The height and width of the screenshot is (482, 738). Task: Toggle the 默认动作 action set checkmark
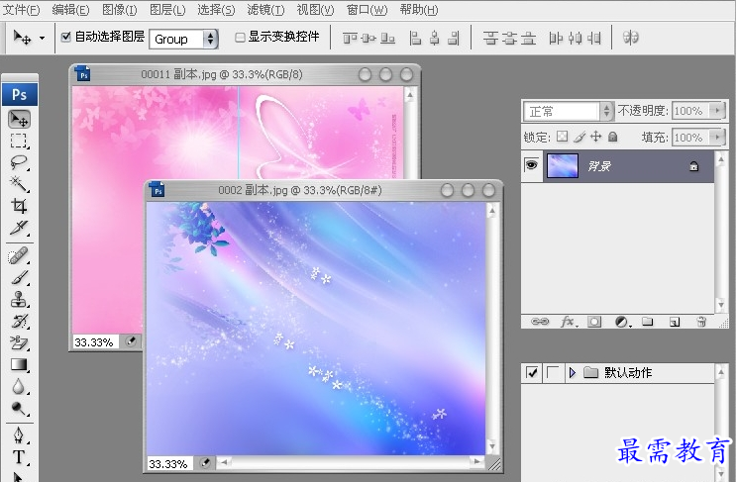point(532,373)
